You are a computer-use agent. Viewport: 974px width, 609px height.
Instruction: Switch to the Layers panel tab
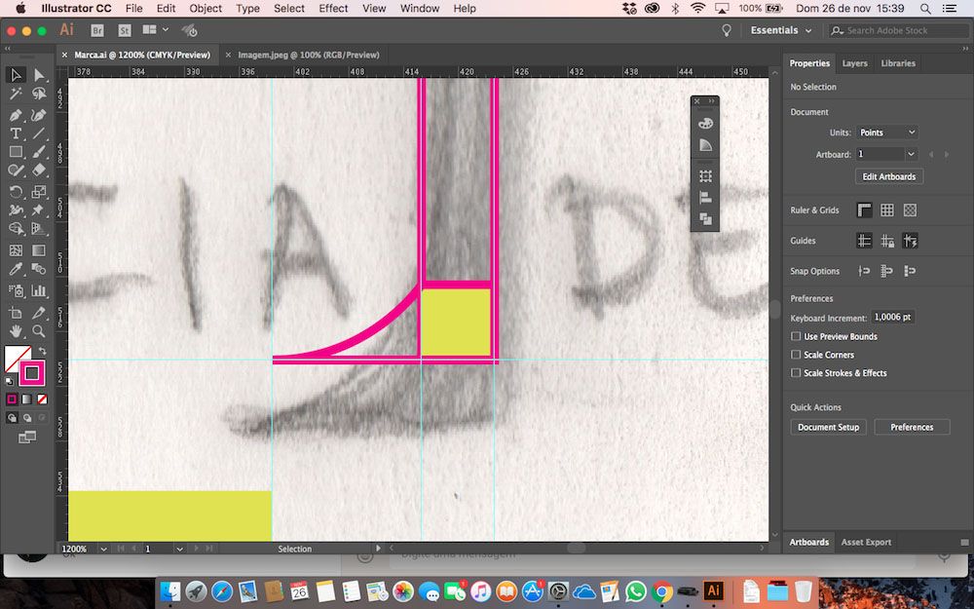(x=854, y=63)
